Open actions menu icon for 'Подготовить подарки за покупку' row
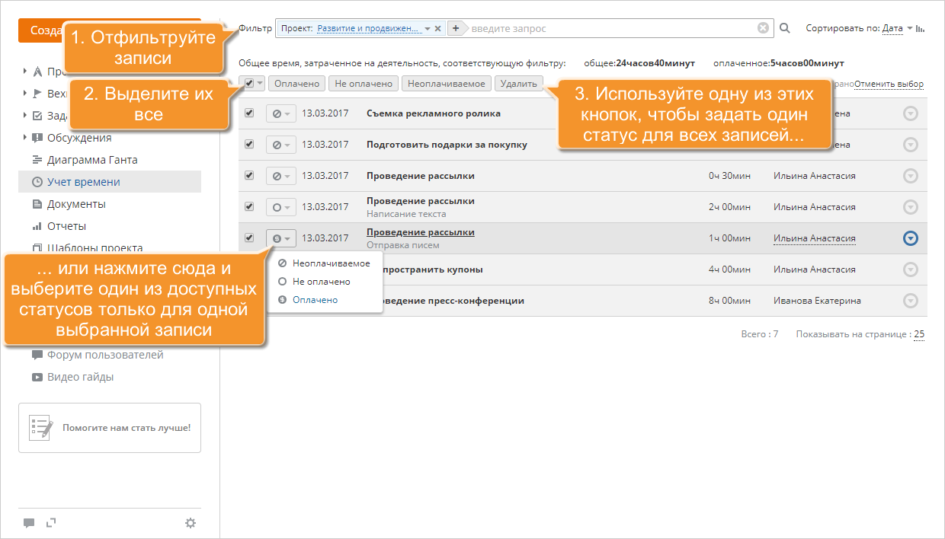Screen dimensions: 945x539 click(x=910, y=145)
